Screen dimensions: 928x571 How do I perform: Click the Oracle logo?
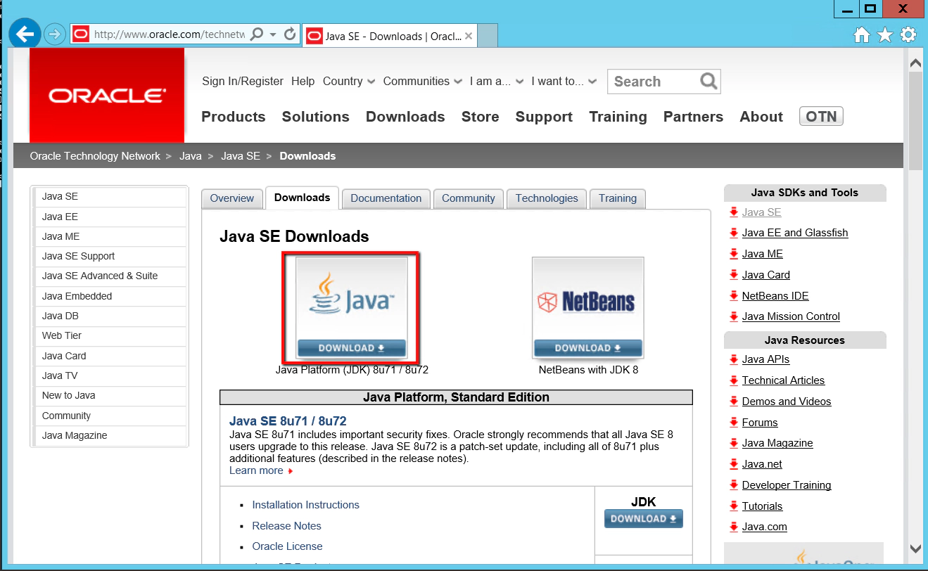(106, 95)
